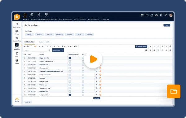Click the print icon in the grid toolbar
The height and width of the screenshot is (118, 186).
pos(170,46)
